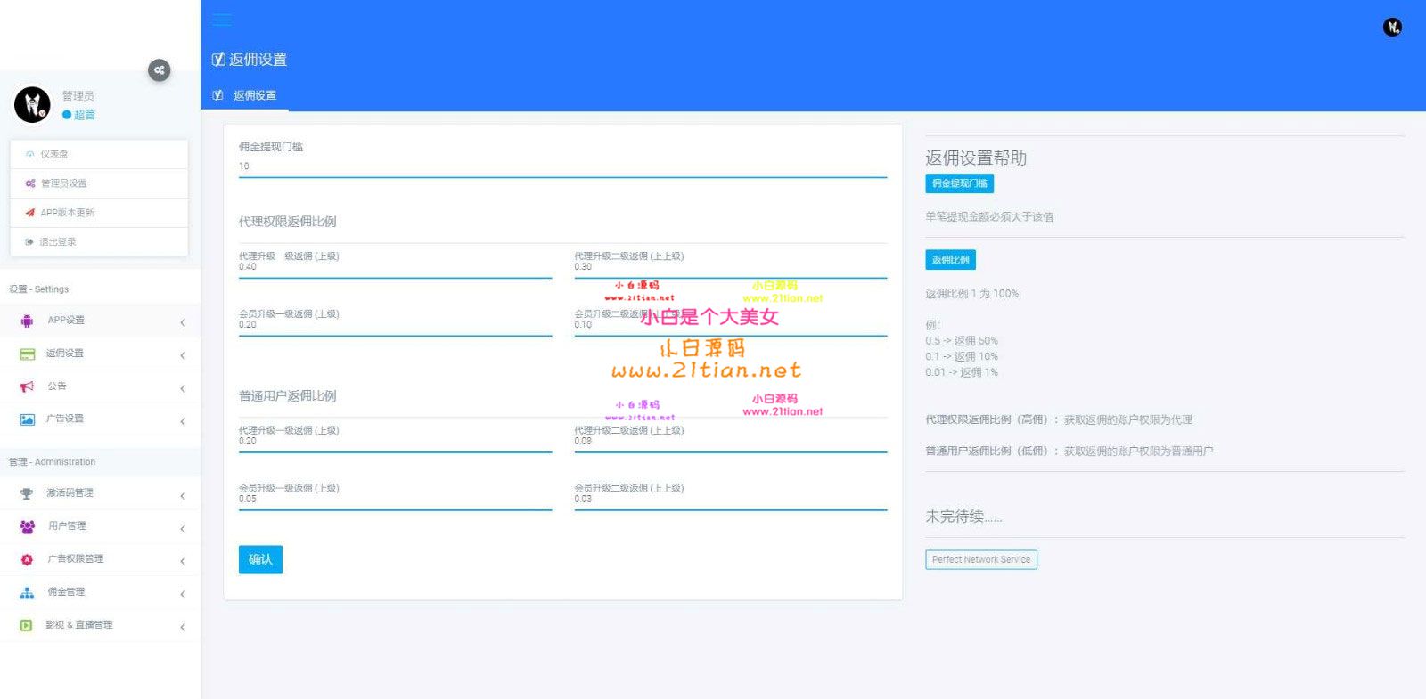Screen dimensions: 1426x699
Task: Click the Perfect Network Service button
Action: 980,560
